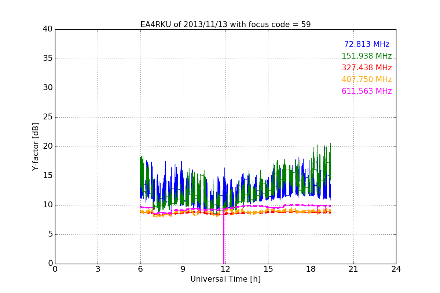The width and height of the screenshot is (440, 293).
Task: Click the x-axis tick label 21
Action: (353, 269)
